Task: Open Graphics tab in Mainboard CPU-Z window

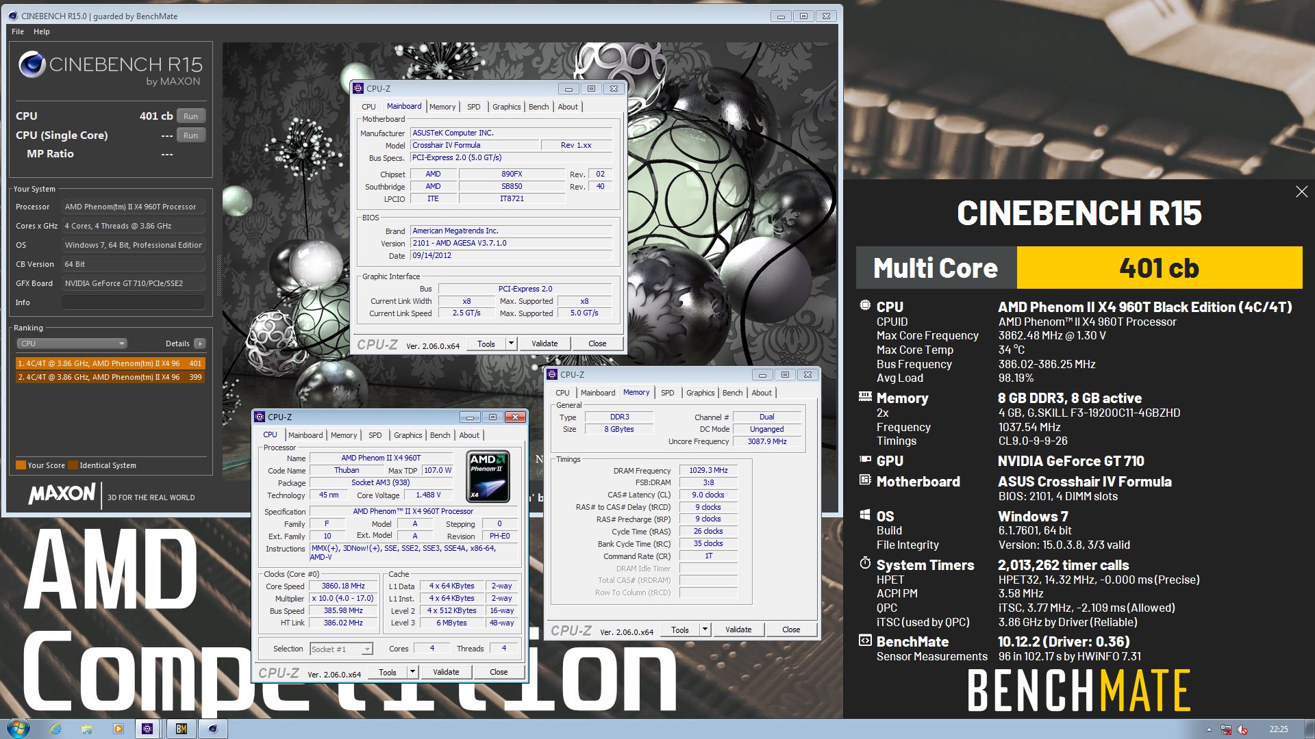Action: click(x=507, y=107)
